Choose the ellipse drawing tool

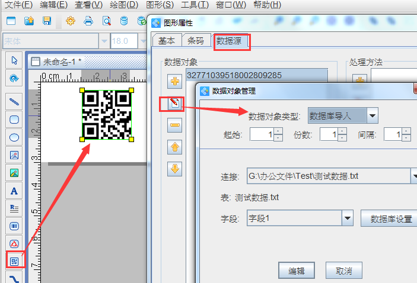14,137
